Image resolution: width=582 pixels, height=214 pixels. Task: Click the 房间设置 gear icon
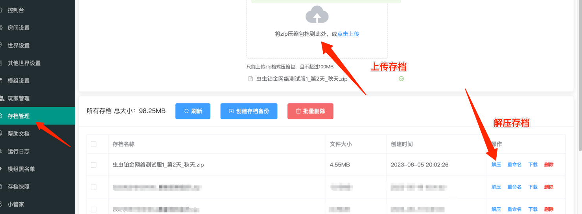[1, 28]
